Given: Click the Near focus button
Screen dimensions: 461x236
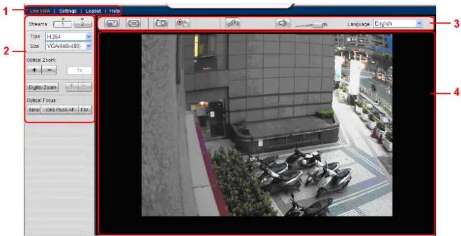Looking at the screenshot, I should pos(34,110).
